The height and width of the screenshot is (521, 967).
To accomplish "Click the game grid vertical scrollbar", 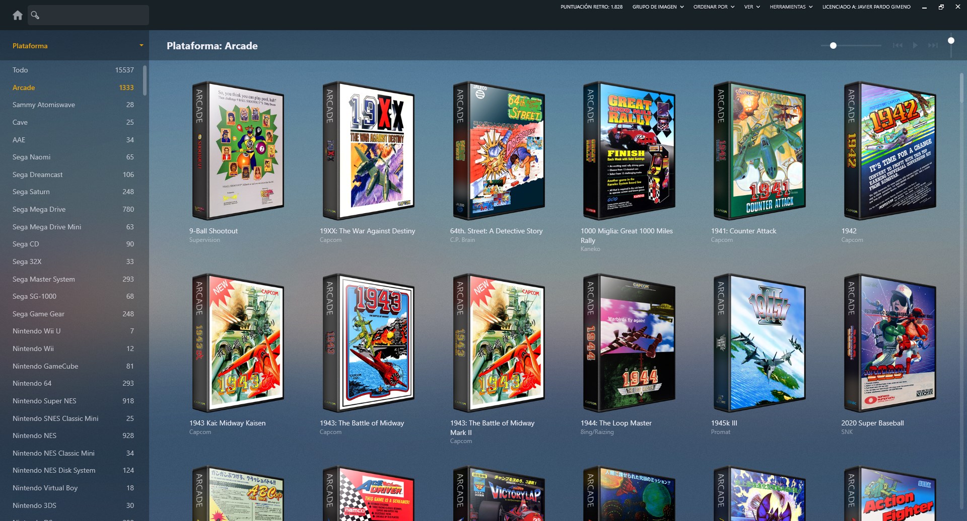I will click(x=961, y=88).
